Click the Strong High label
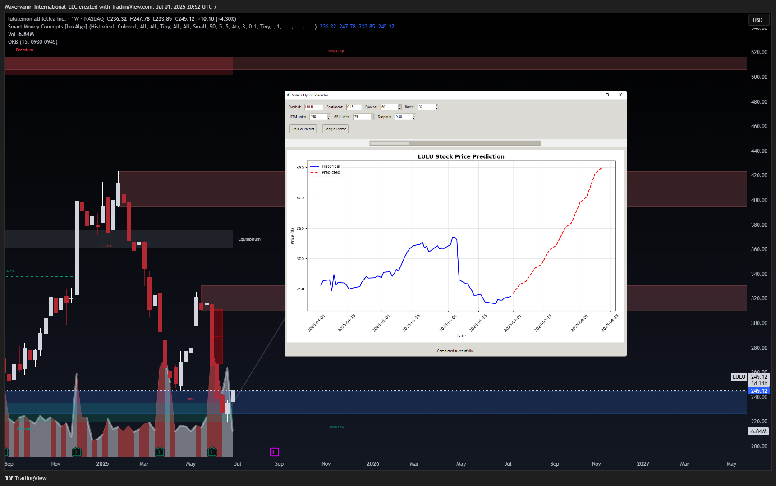 (x=336, y=51)
